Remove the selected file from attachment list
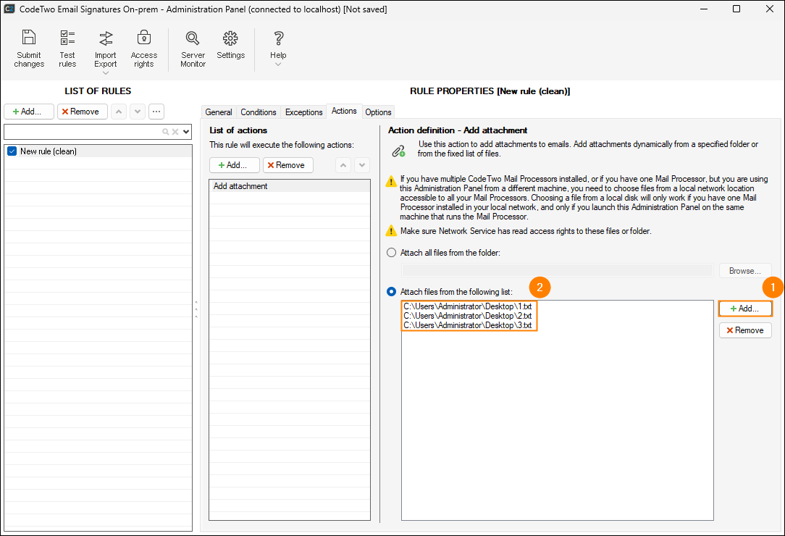The height and width of the screenshot is (536, 785). (x=745, y=330)
